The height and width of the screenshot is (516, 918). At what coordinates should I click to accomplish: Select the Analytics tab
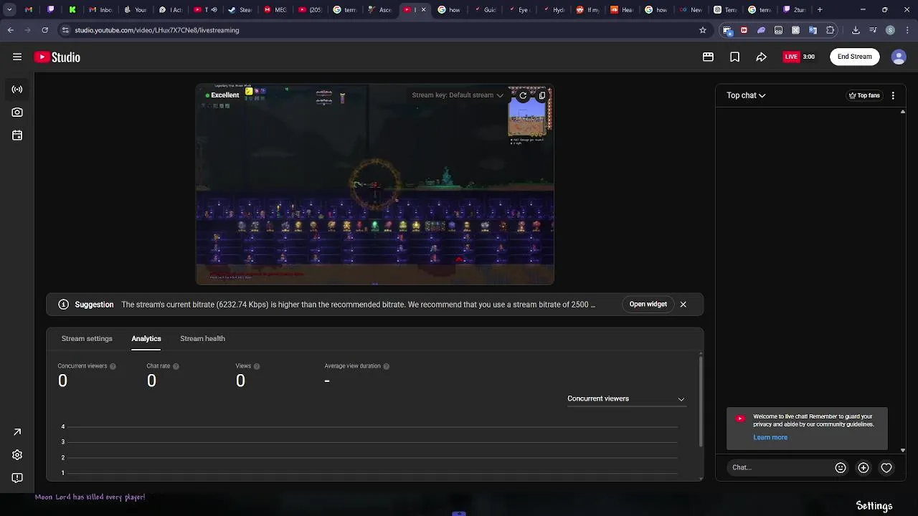coord(146,338)
